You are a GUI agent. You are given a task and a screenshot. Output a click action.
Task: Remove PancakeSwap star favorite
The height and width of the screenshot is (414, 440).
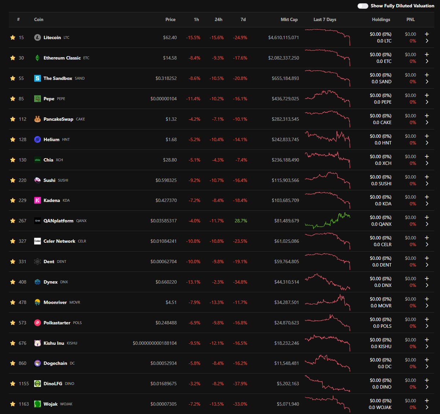[x=13, y=119]
